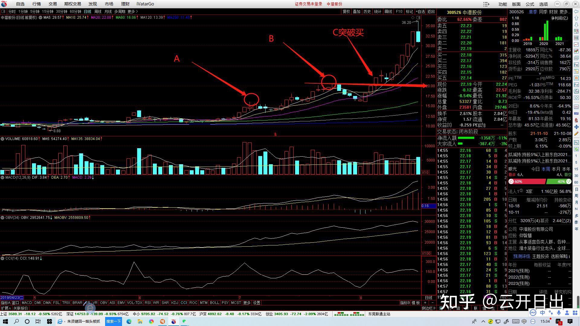This screenshot has width=580, height=326.
Task: Click the back arrow icon in right sidebar
Action: [576, 11]
